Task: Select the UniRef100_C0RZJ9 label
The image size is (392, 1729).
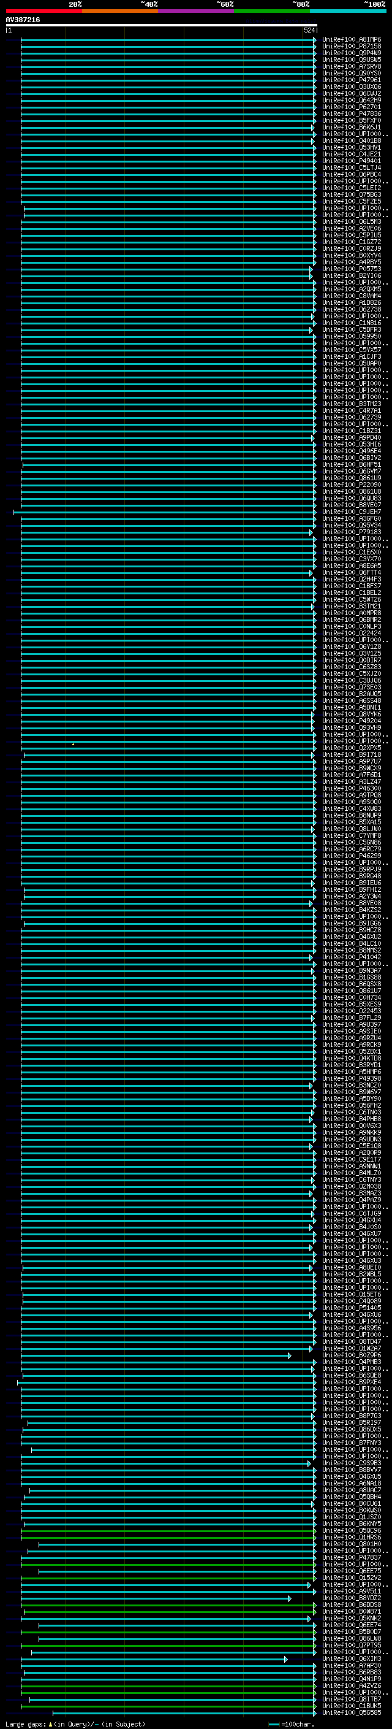Action: point(351,248)
